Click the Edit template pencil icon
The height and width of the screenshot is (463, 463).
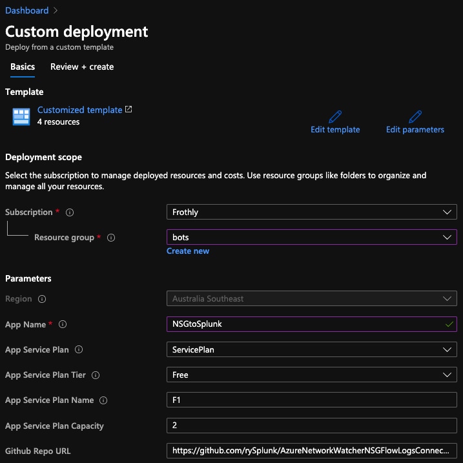click(334, 117)
